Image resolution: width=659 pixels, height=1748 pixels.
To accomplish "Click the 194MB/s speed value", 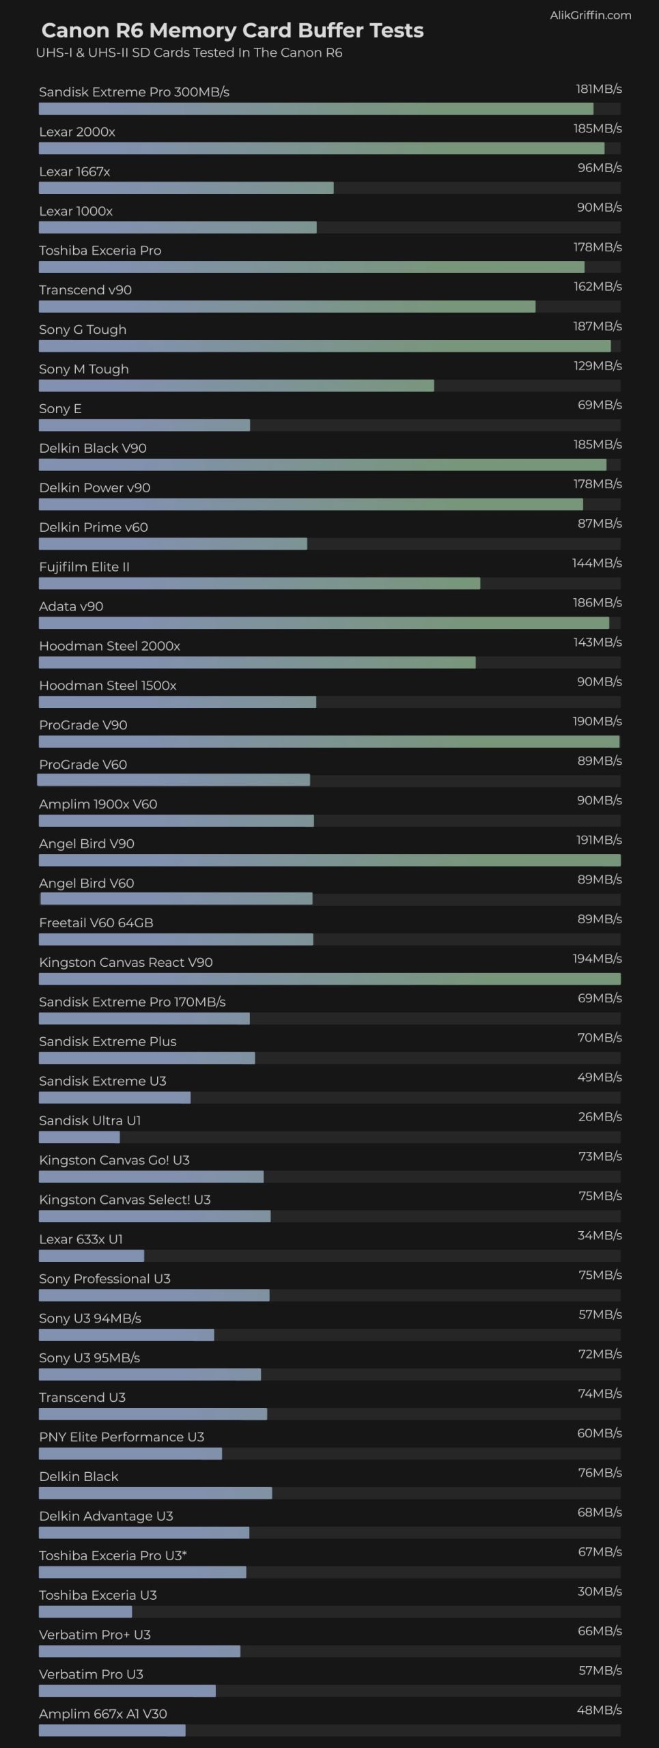I will [x=597, y=959].
